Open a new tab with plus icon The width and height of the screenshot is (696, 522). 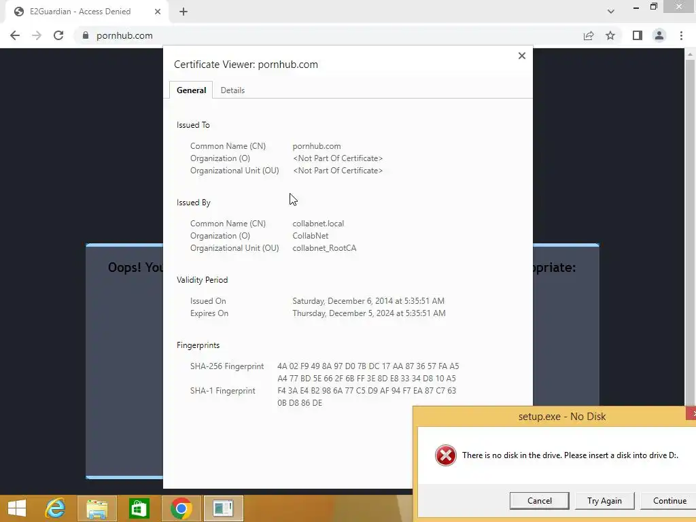[x=184, y=12]
